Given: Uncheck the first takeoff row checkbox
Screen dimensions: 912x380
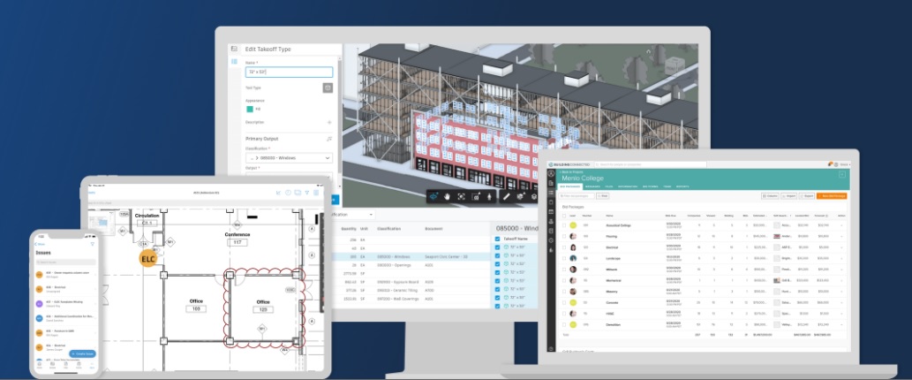Looking at the screenshot, I should [497, 248].
